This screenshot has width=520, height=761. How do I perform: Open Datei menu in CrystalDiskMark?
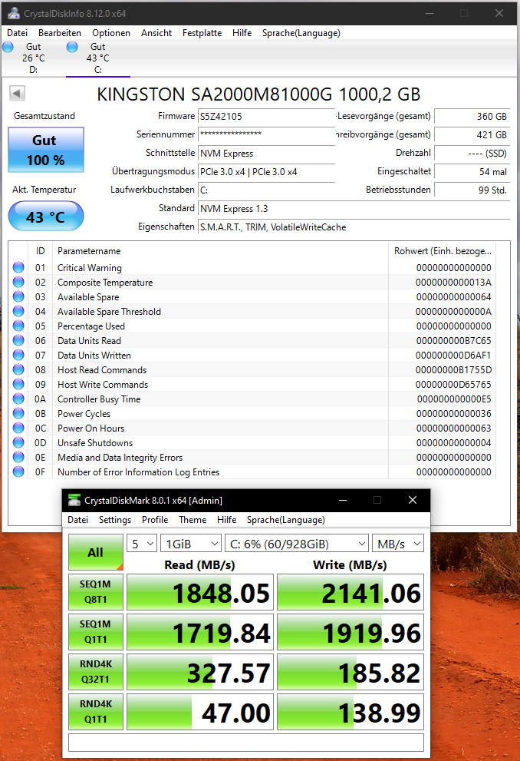(x=78, y=520)
